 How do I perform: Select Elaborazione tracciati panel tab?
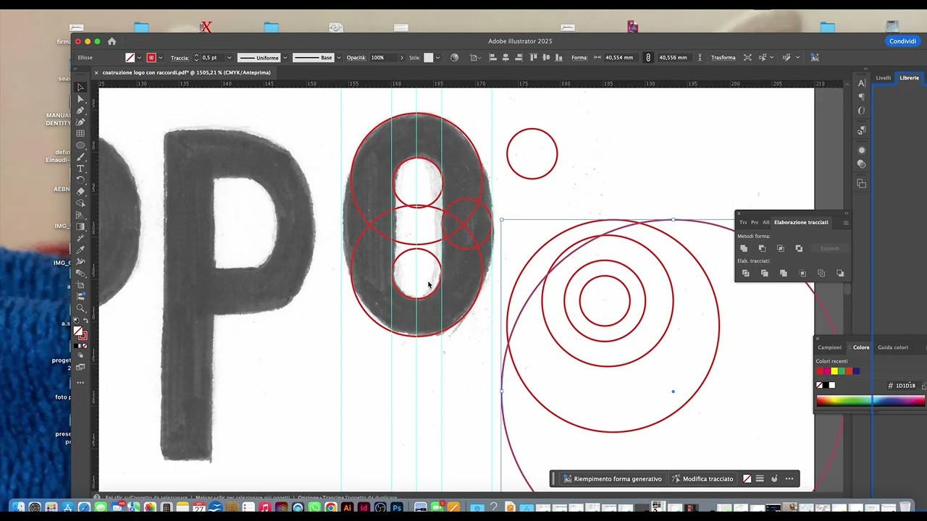[801, 222]
